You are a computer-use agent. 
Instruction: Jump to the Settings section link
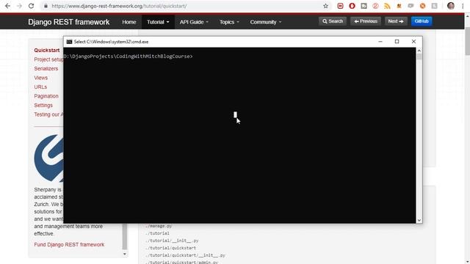coord(43,106)
